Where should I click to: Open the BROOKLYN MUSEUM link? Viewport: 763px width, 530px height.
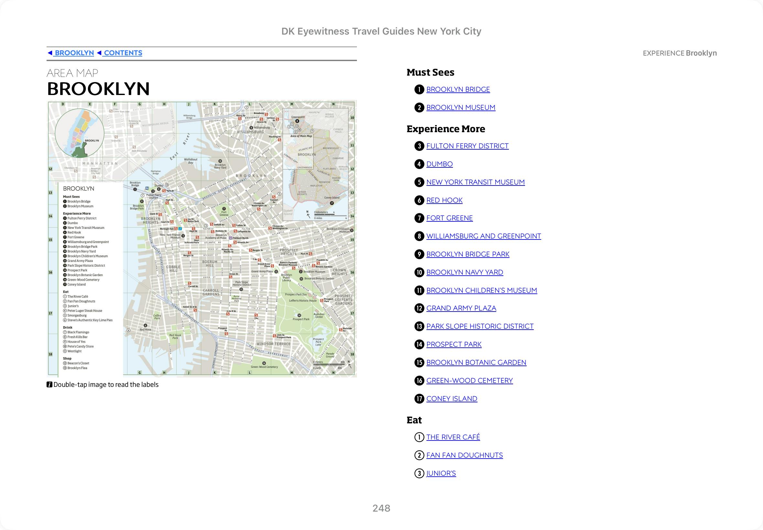point(460,108)
